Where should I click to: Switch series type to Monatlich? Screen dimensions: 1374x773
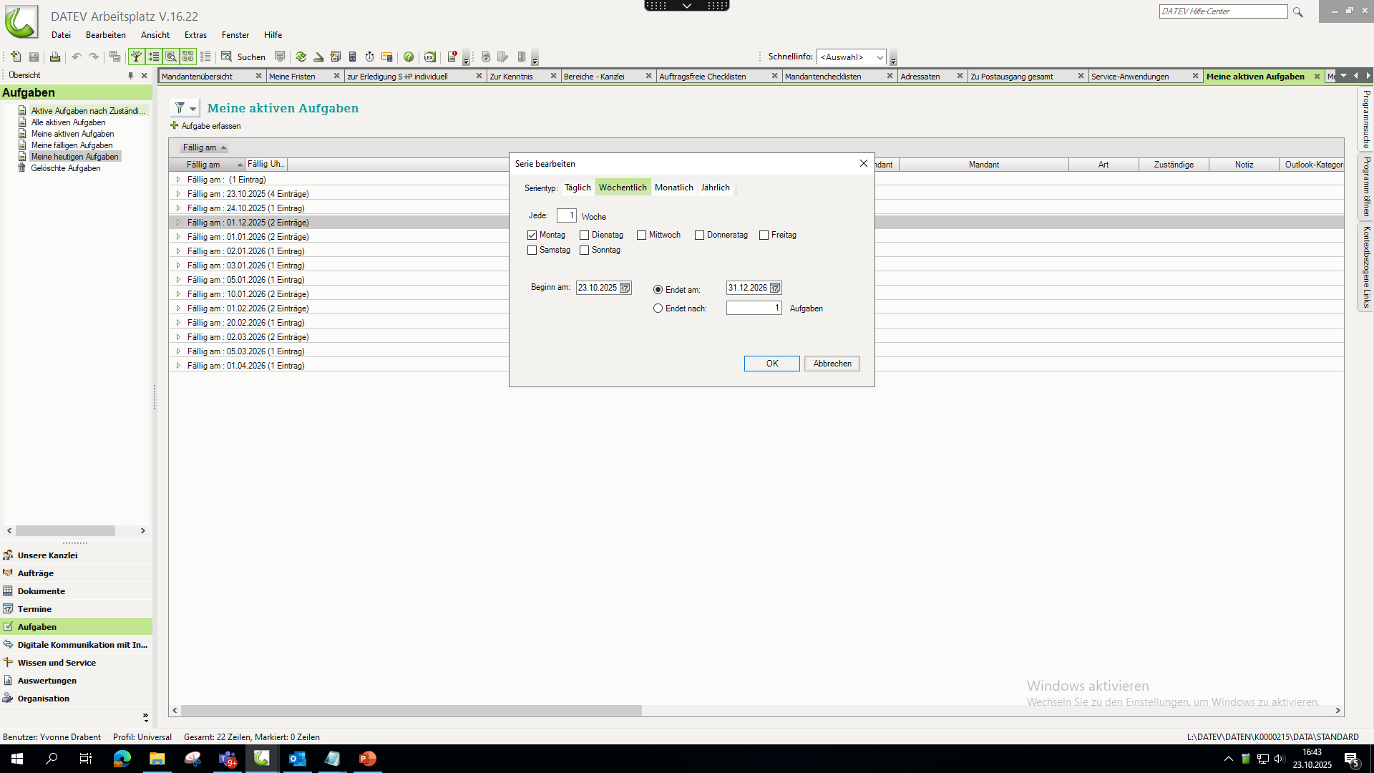(673, 188)
